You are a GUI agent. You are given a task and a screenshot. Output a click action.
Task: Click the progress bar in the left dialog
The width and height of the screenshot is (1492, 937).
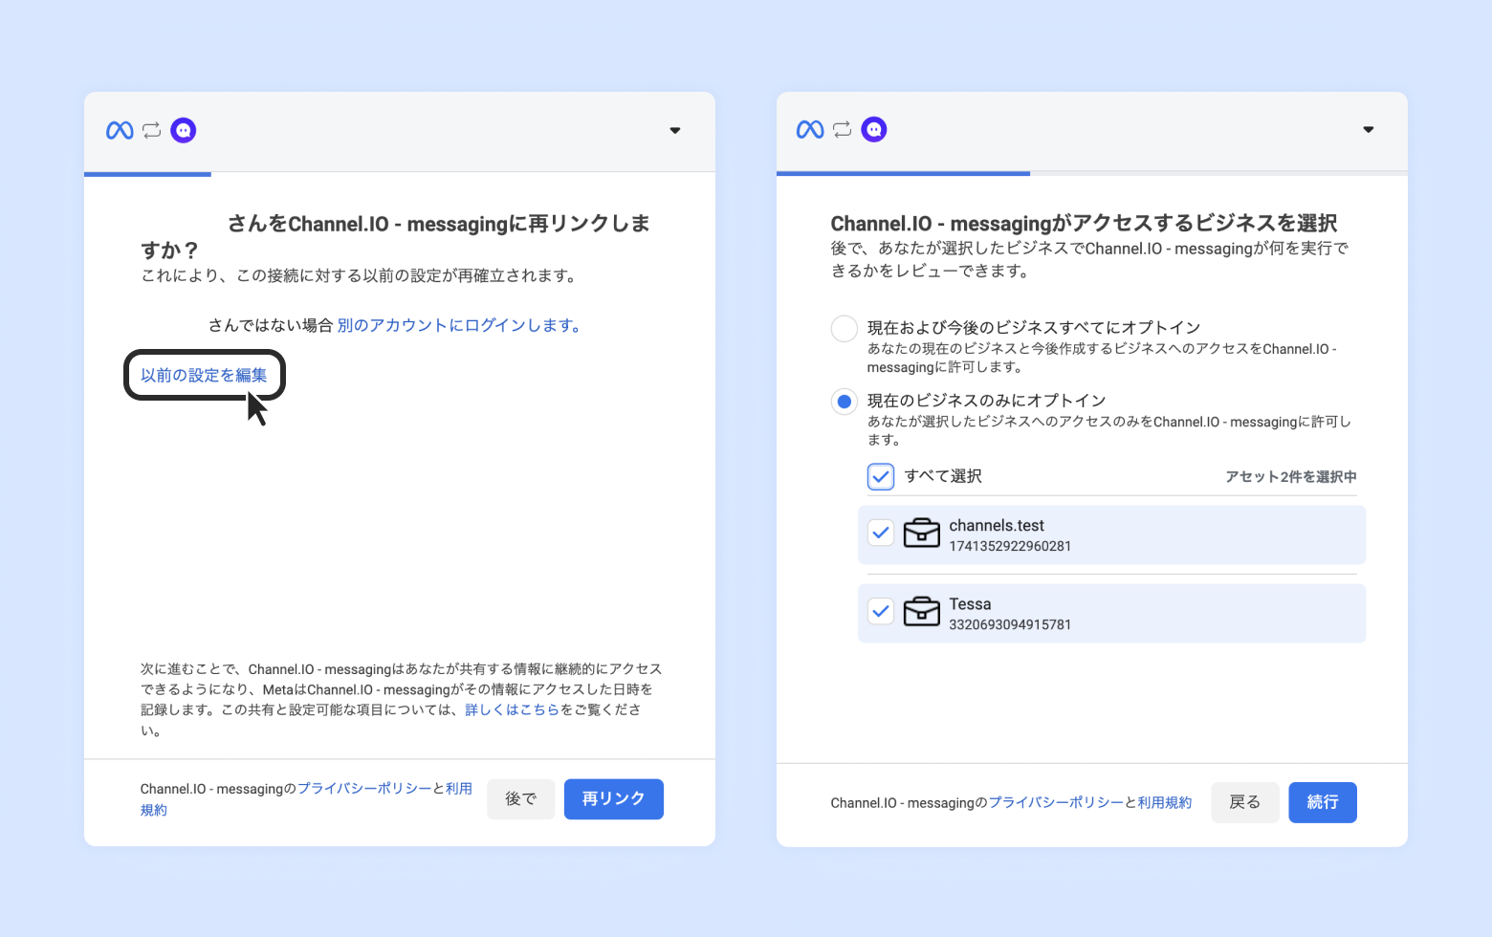pos(400,174)
